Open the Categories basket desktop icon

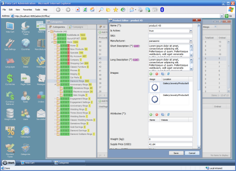click(25, 149)
